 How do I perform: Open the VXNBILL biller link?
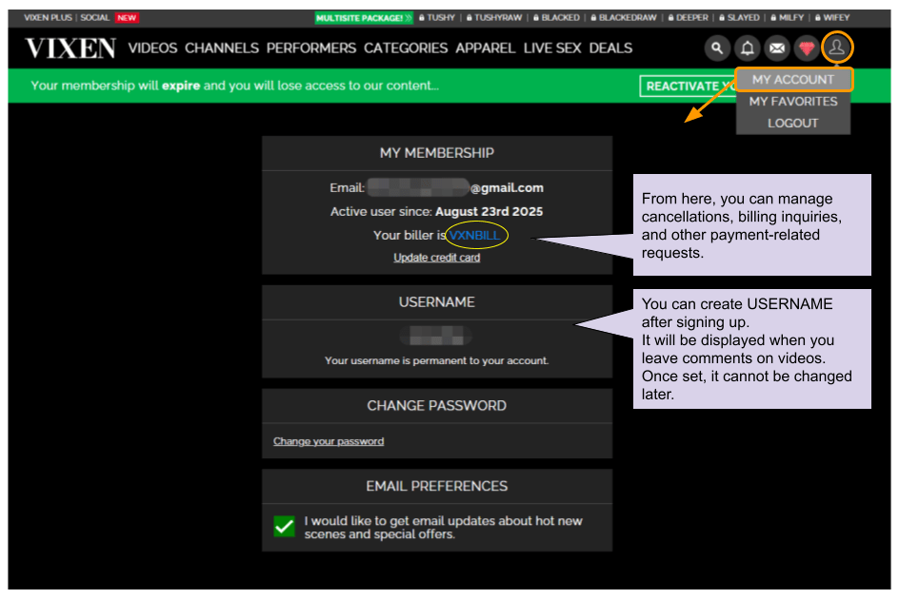click(x=475, y=235)
